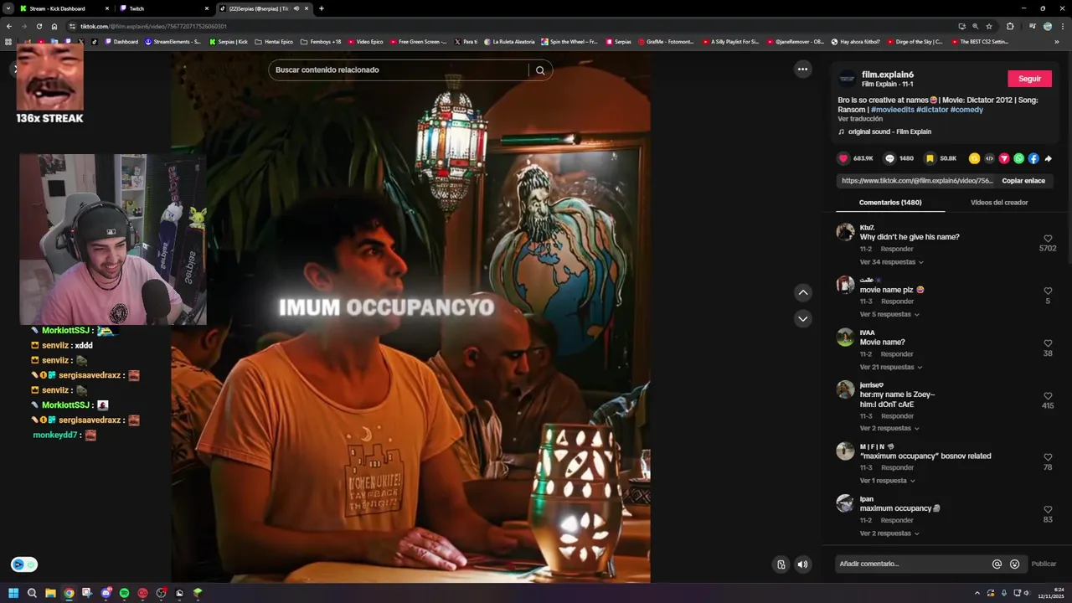This screenshot has width=1072, height=603.
Task: Open the embed code icon
Action: [x=989, y=158]
